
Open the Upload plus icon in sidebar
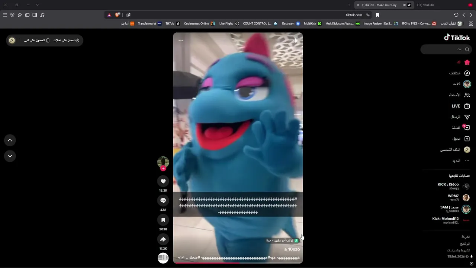[x=467, y=139]
